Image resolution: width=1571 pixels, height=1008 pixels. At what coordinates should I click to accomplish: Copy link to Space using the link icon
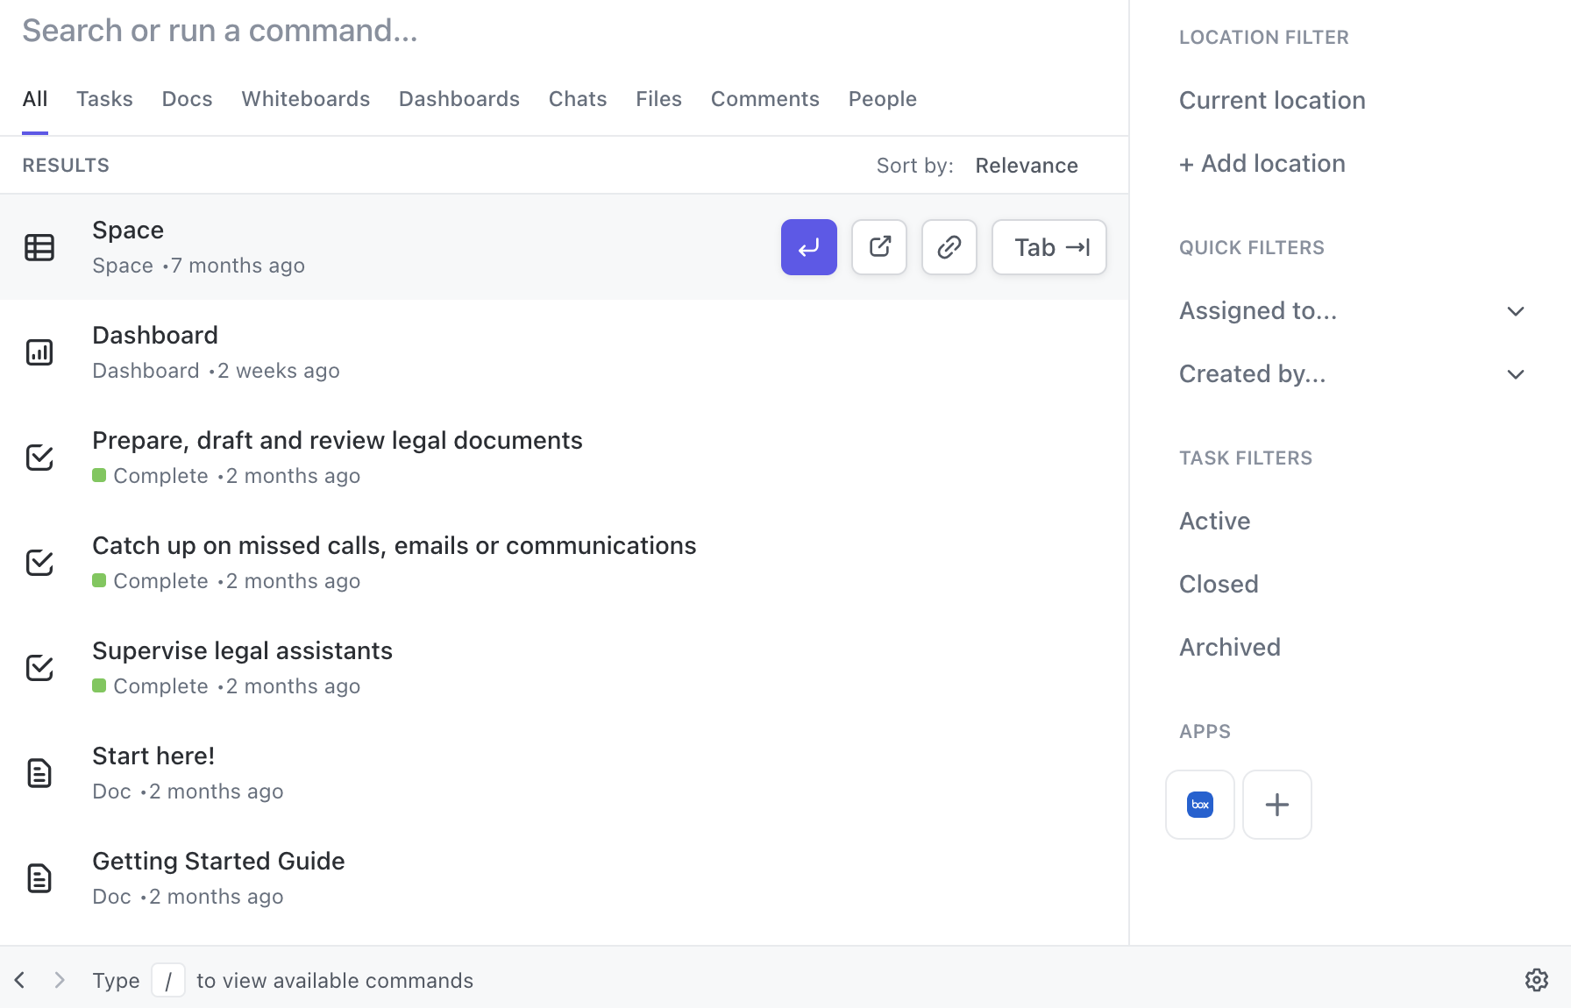(949, 247)
